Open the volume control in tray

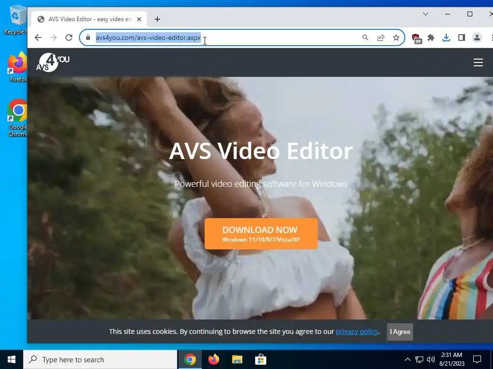point(431,359)
